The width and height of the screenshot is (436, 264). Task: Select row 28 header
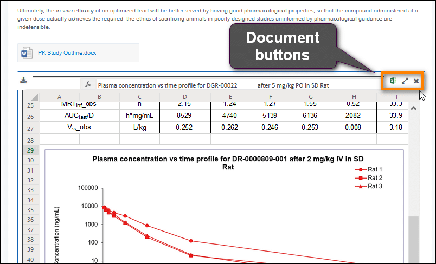coord(30,140)
